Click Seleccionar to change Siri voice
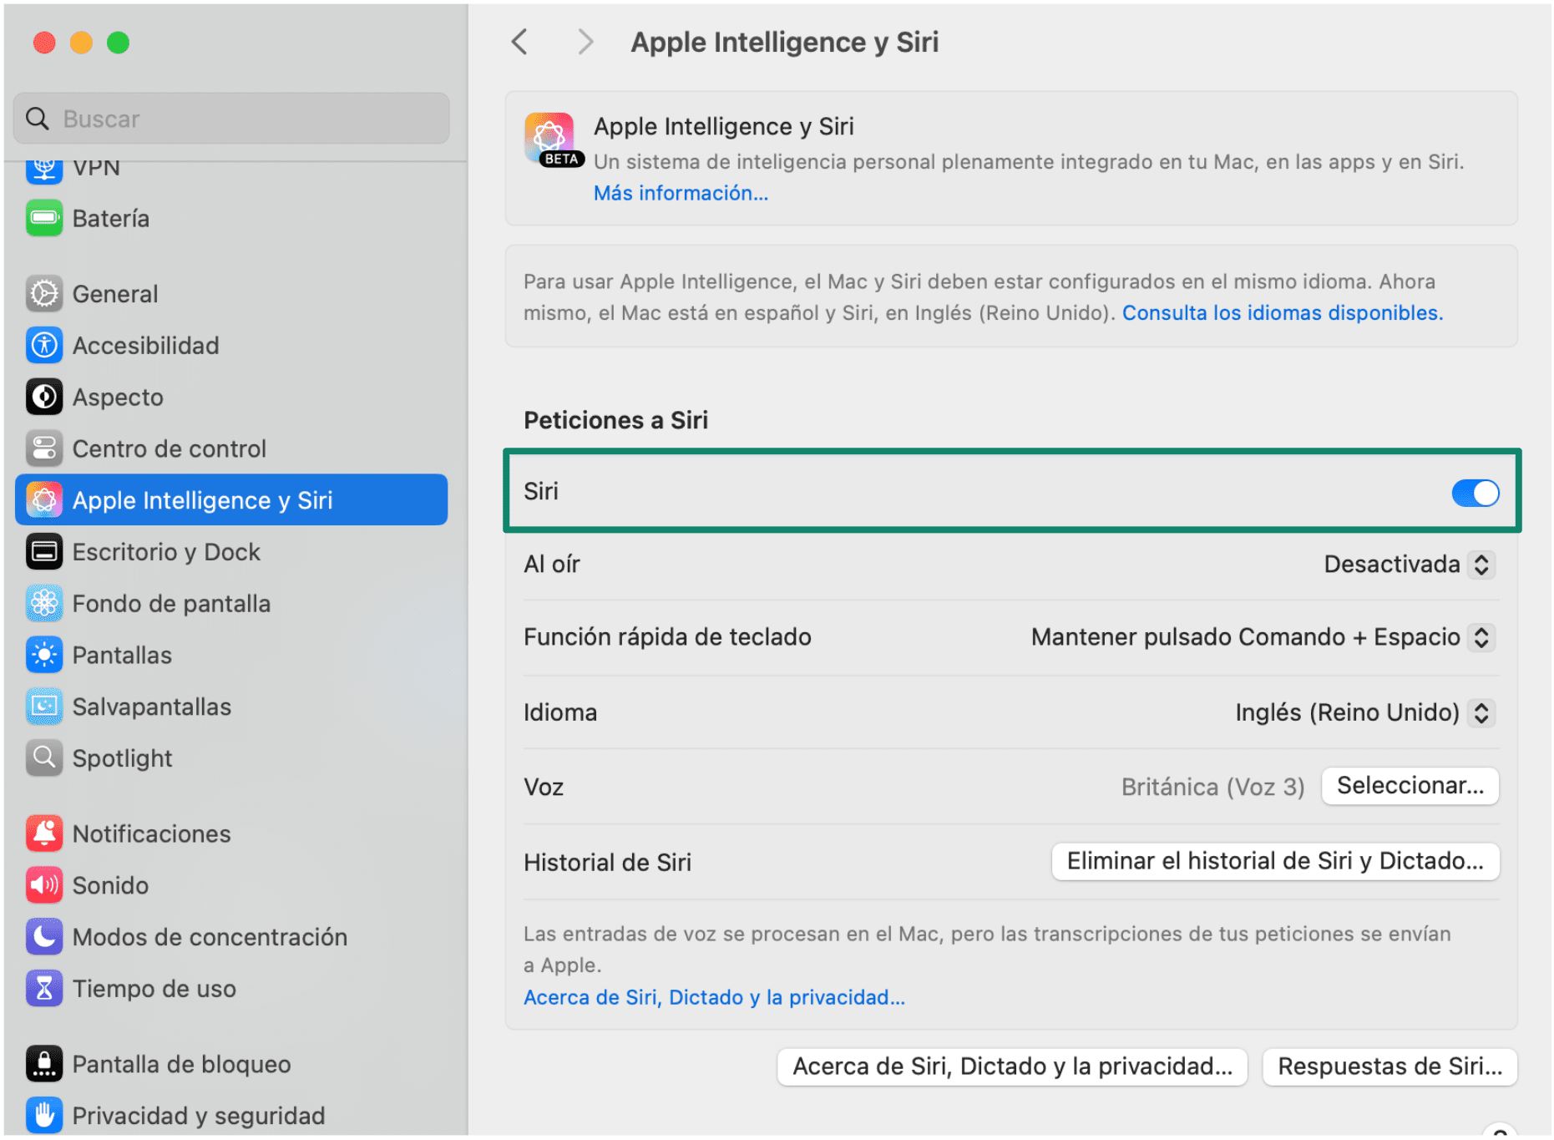The image size is (1554, 1140). coord(1410,785)
